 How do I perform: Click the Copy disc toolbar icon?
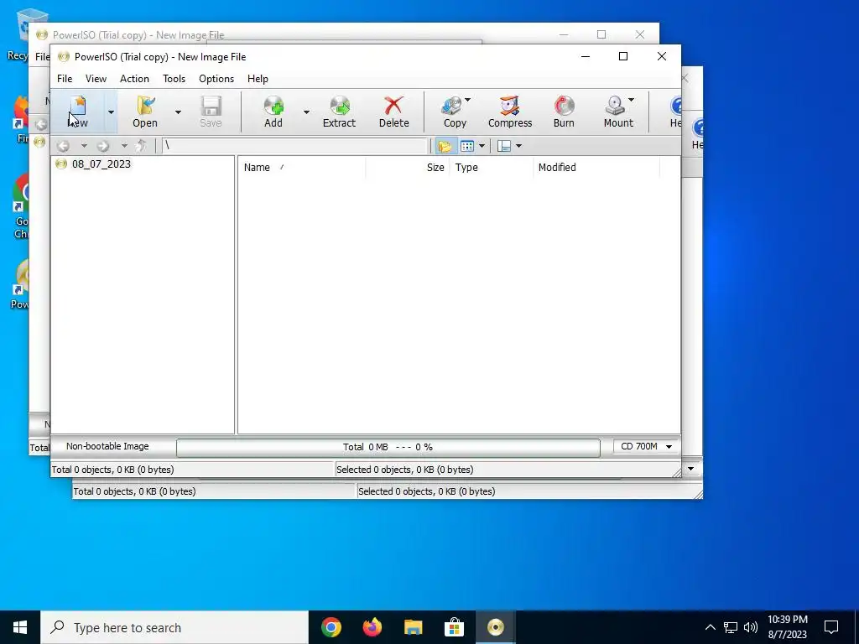(453, 112)
